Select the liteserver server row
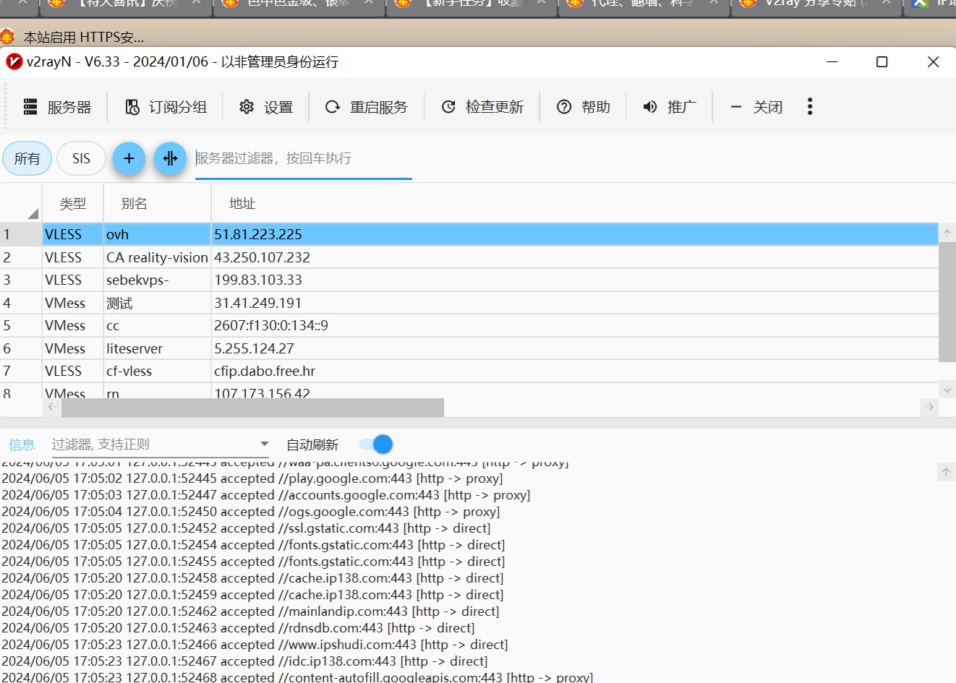956x683 pixels. [x=469, y=348]
